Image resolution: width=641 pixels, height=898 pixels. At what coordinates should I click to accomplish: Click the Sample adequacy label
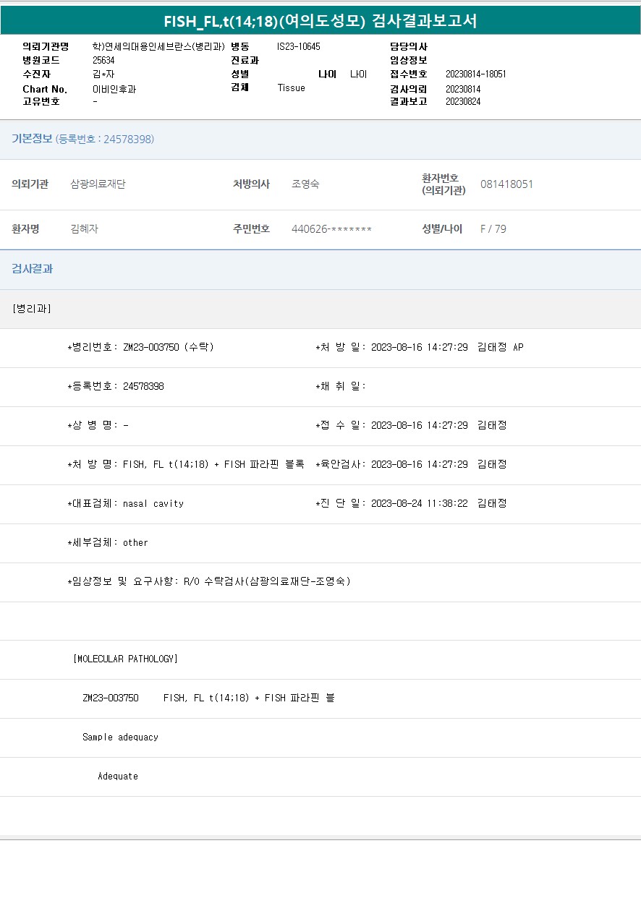click(x=120, y=737)
